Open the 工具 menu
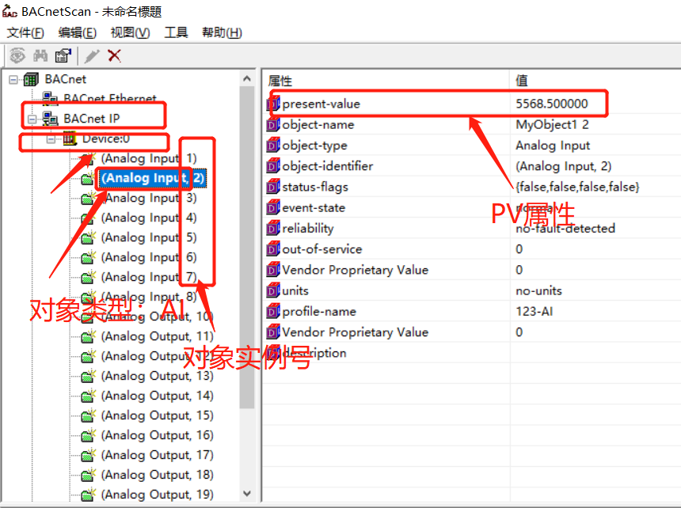The height and width of the screenshot is (508, 681). 176,32
